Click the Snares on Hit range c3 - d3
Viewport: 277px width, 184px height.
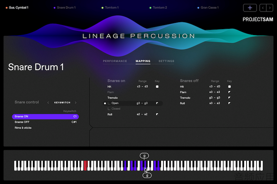[x=142, y=86]
